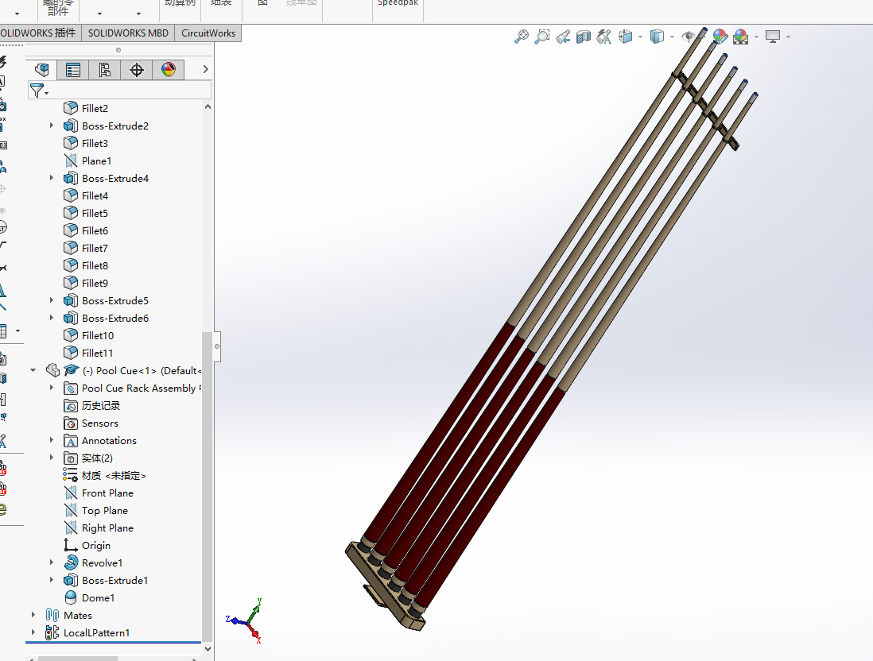The height and width of the screenshot is (661, 873).
Task: Expand the Boss-Extrude6 feature
Action: tap(51, 318)
